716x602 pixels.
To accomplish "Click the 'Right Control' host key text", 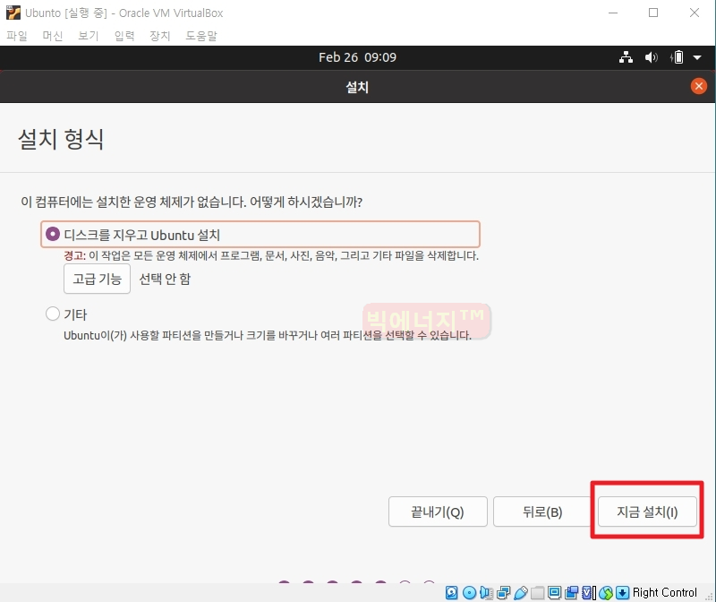I will click(x=665, y=593).
